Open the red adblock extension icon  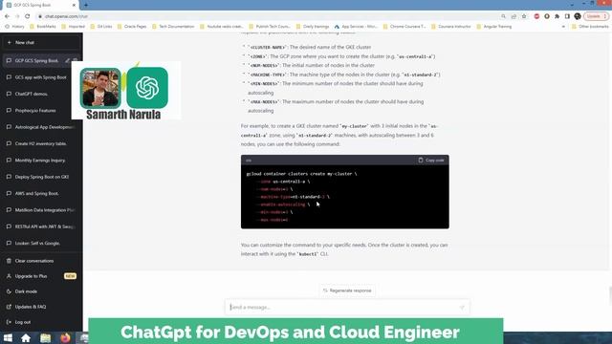pyautogui.click(x=536, y=16)
